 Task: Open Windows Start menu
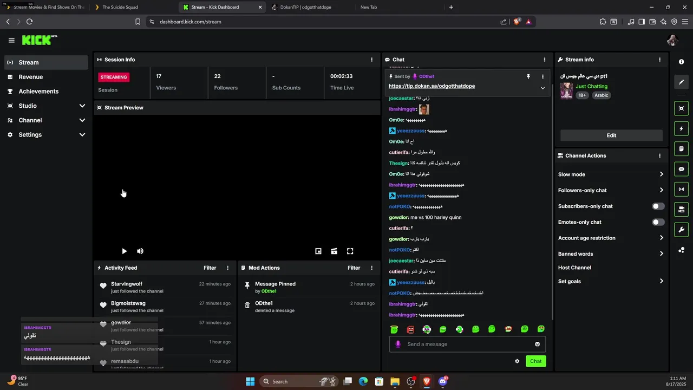pyautogui.click(x=250, y=381)
